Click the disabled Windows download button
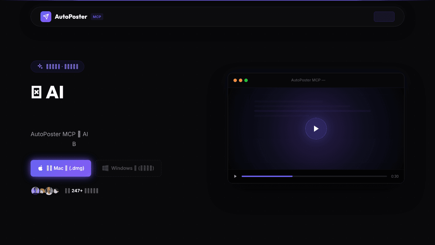The height and width of the screenshot is (245, 435). pyautogui.click(x=128, y=168)
